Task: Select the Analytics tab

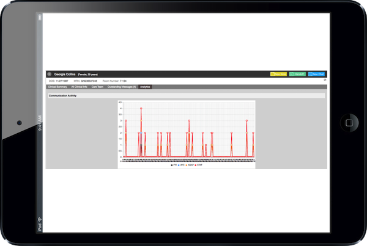Action: (x=145, y=87)
